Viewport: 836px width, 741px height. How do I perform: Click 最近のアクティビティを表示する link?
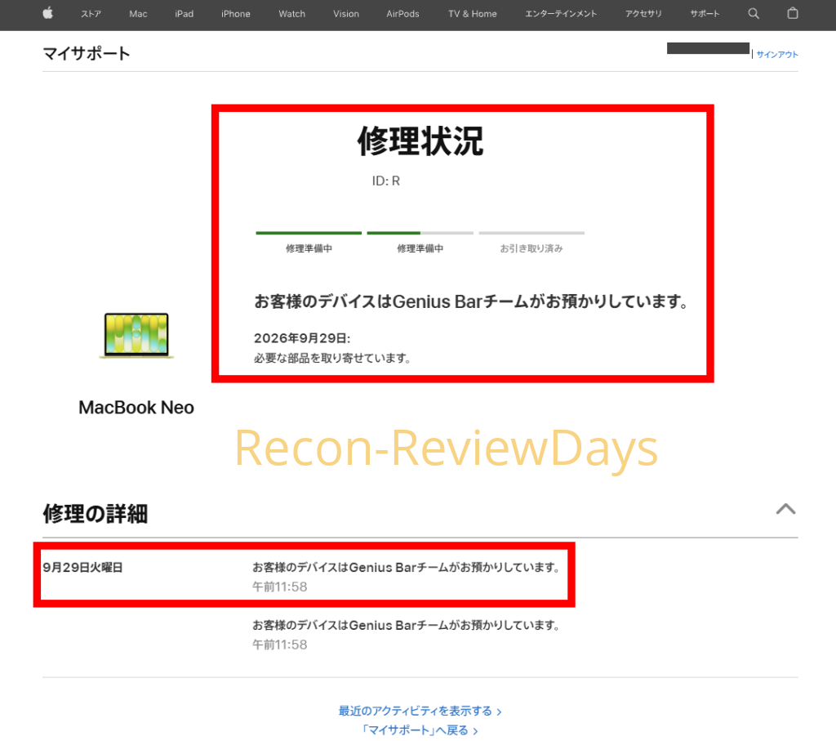[420, 711]
